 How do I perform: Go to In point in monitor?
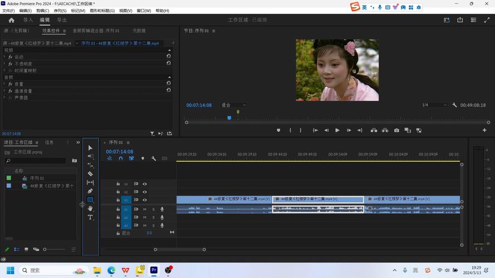pos(315,130)
